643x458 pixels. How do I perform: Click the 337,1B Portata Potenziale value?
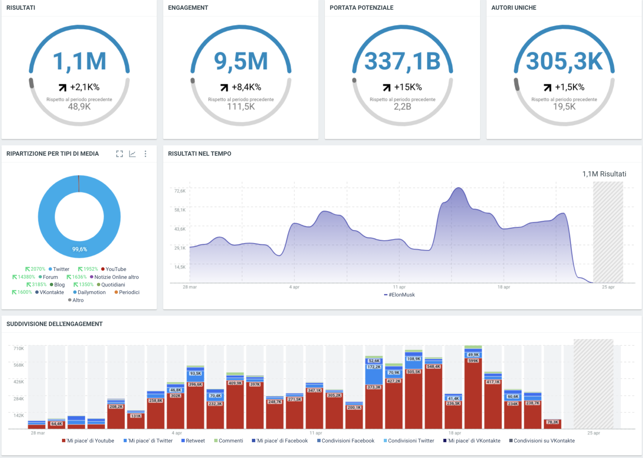point(403,61)
